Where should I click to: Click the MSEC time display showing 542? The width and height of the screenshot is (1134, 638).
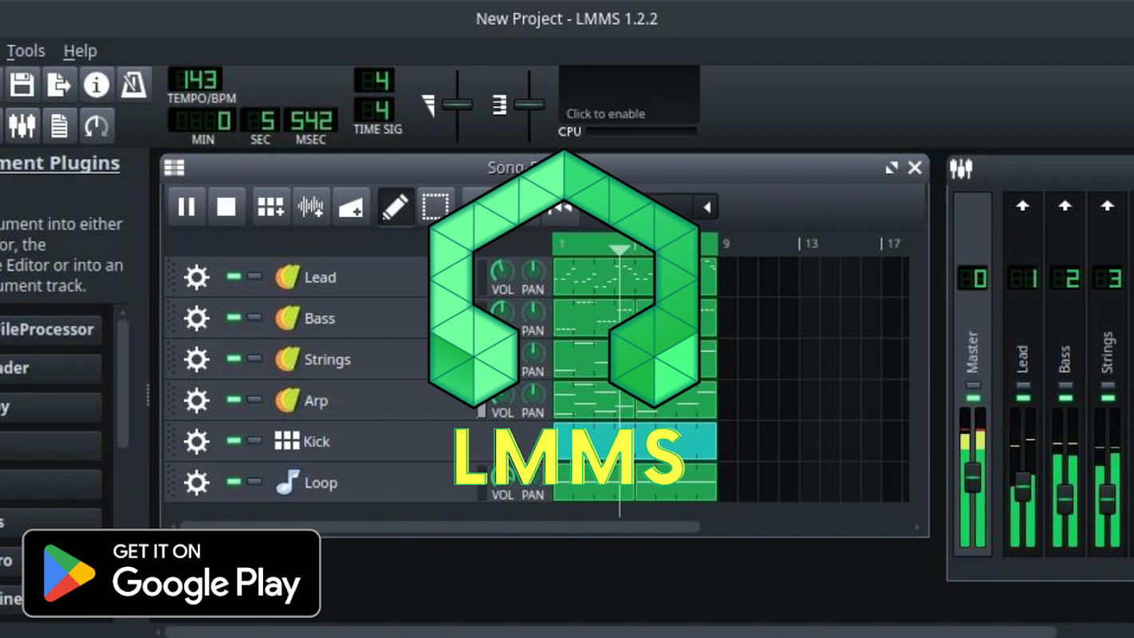pyautogui.click(x=310, y=120)
